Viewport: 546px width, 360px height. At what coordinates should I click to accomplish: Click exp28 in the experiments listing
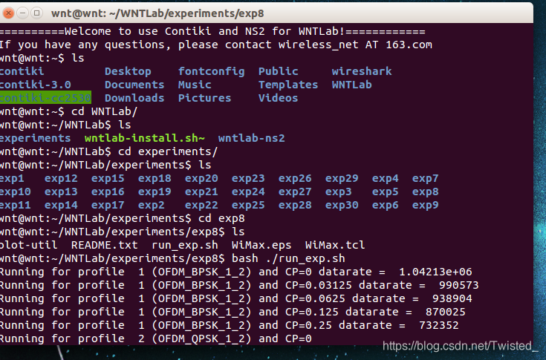point(295,205)
